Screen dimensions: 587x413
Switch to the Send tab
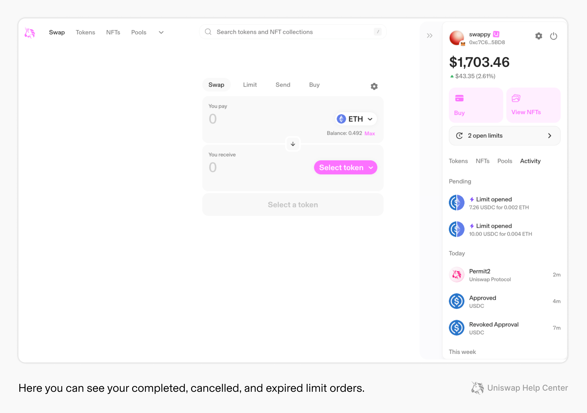(283, 85)
